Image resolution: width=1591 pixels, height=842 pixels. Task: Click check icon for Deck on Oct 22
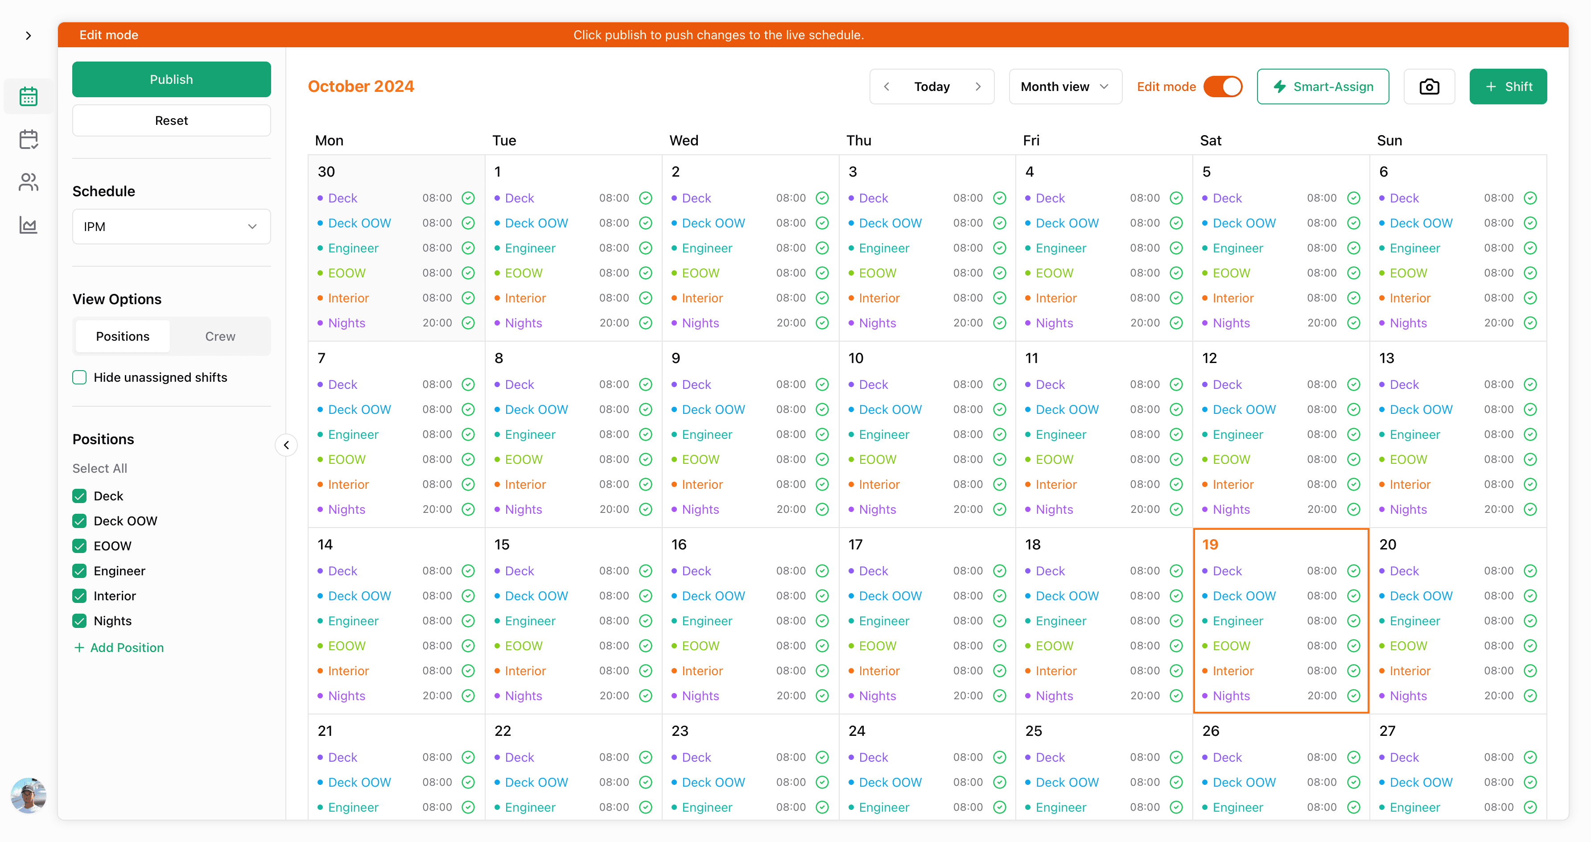pyautogui.click(x=645, y=757)
